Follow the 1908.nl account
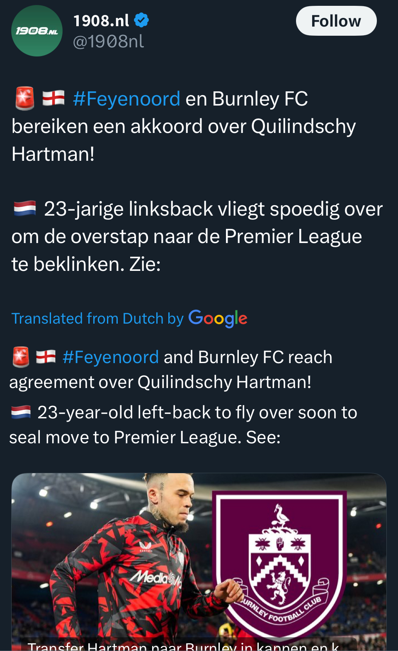The height and width of the screenshot is (651, 398). click(x=336, y=21)
